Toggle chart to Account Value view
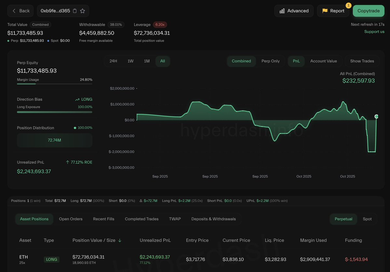Image resolution: width=390 pixels, height=272 pixels. tap(323, 61)
